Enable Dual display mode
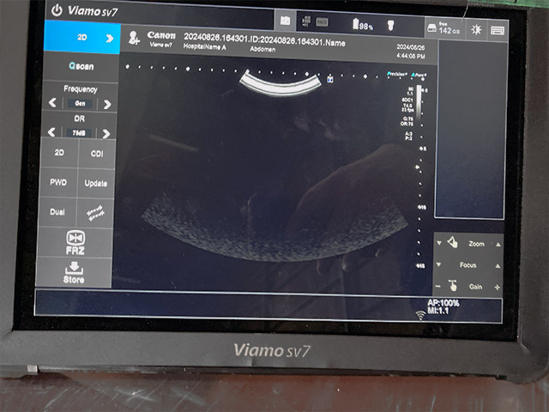549x412 pixels. [57, 212]
